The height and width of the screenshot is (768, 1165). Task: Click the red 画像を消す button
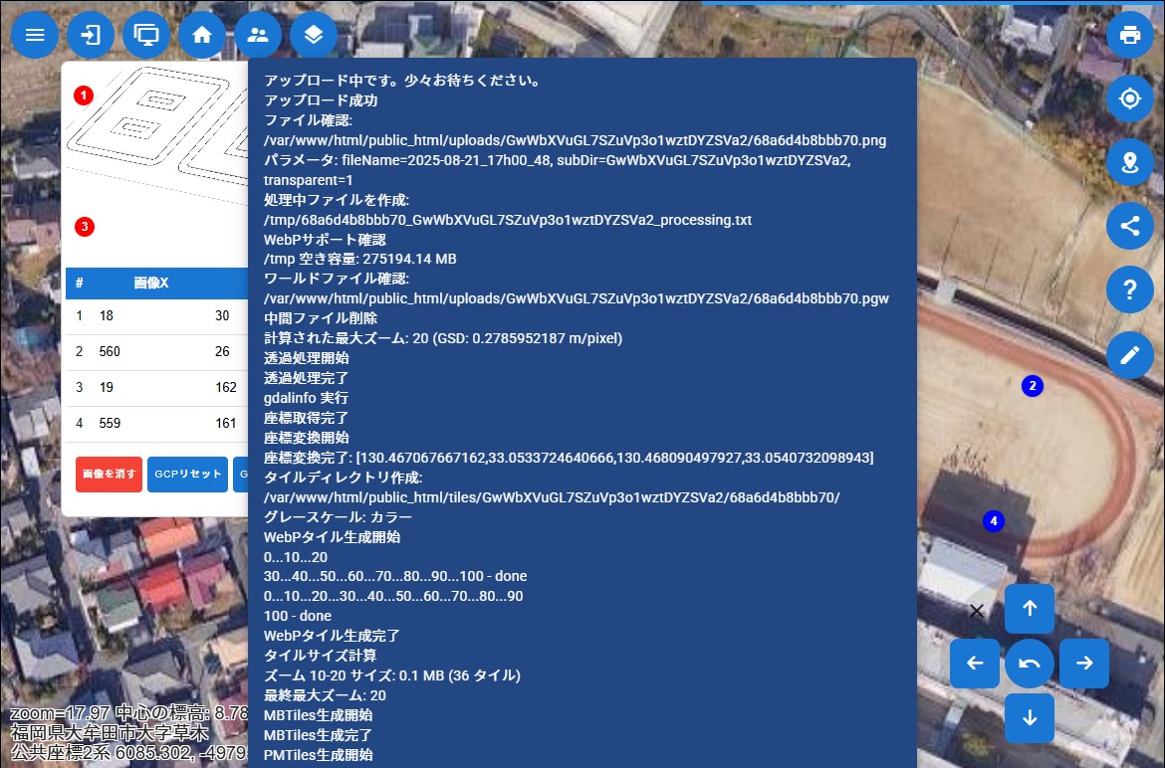click(109, 475)
